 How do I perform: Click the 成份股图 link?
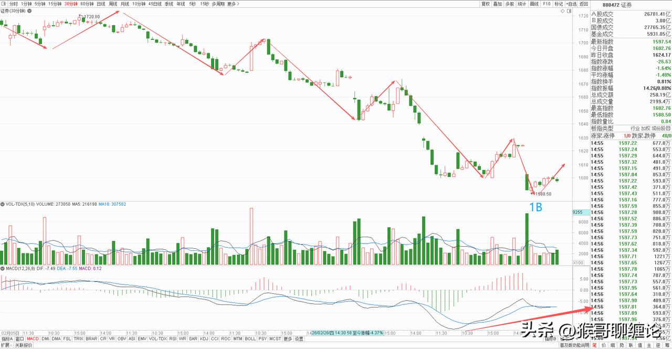(661, 128)
